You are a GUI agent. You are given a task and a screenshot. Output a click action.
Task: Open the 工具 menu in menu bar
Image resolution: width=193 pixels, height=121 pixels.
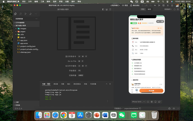(x=42, y=1)
